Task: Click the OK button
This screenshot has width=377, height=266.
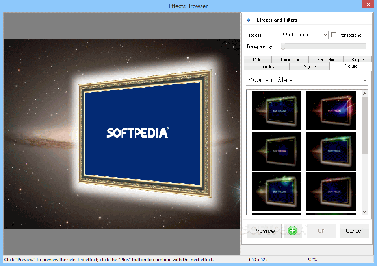Action: [x=321, y=231]
